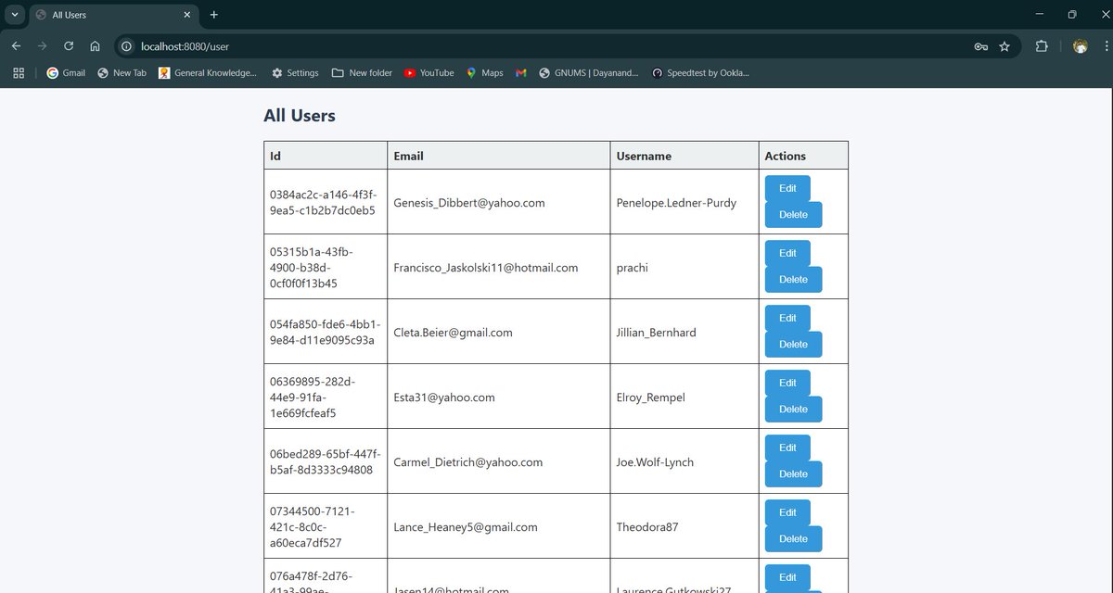Edit user prachi
This screenshot has width=1113, height=593.
pyautogui.click(x=787, y=253)
